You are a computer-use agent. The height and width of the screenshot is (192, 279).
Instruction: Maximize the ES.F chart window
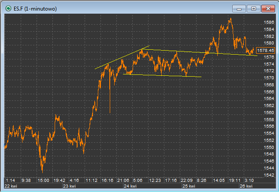click(x=253, y=8)
